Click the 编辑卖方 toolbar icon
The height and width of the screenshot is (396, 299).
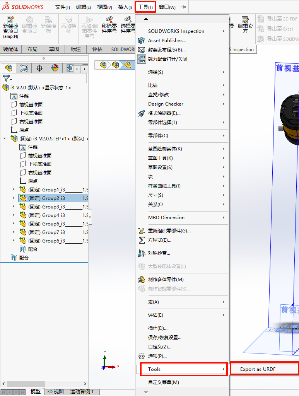[245, 20]
